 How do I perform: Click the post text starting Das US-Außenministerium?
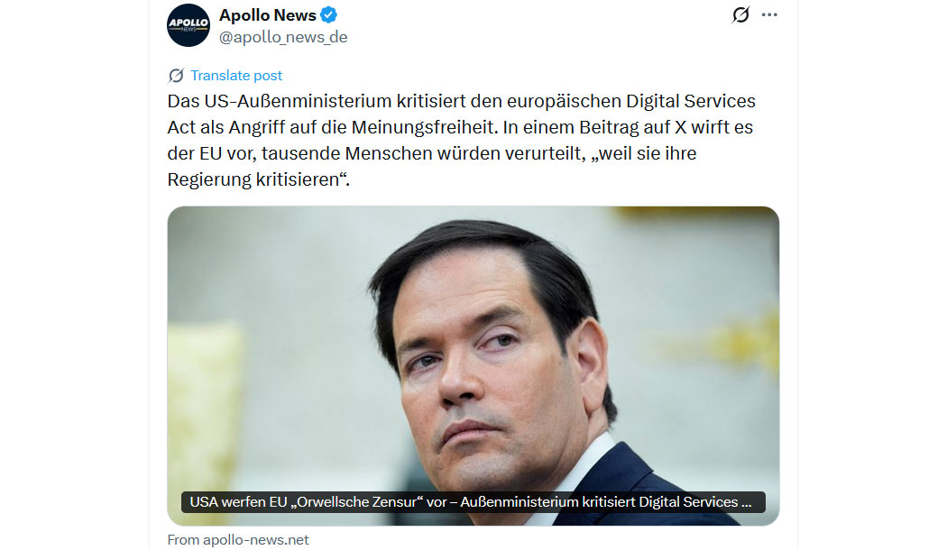[x=462, y=140]
